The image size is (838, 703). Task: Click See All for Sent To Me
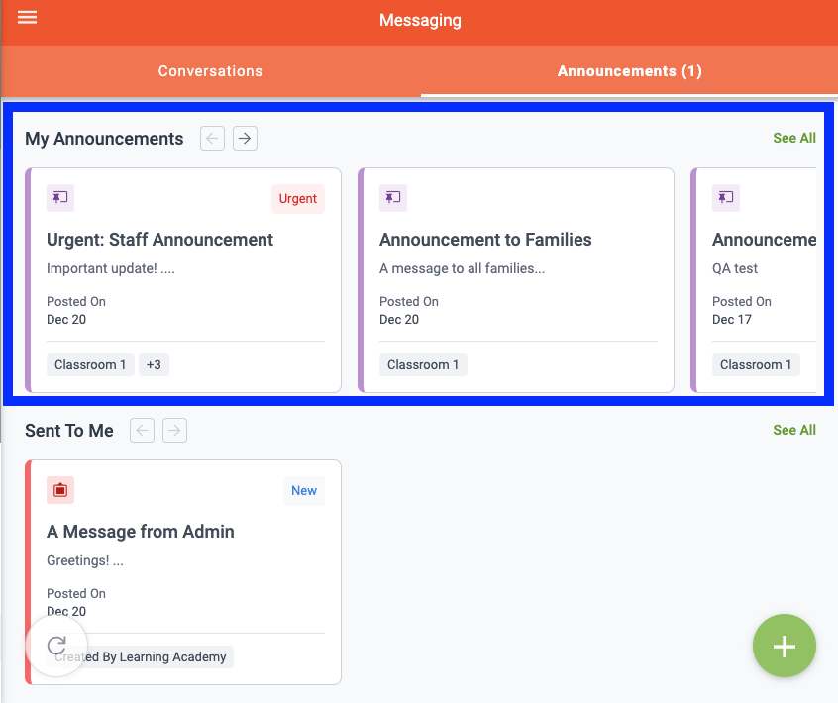pos(793,430)
